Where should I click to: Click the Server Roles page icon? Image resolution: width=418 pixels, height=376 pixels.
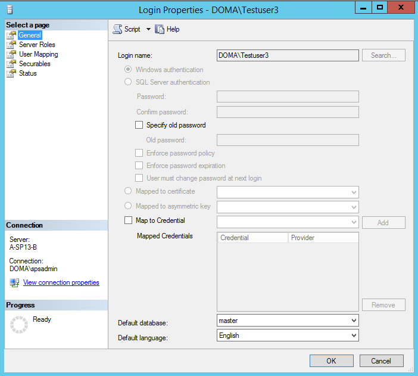pyautogui.click(x=11, y=45)
